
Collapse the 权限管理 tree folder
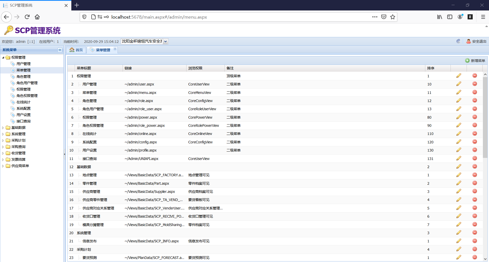pyautogui.click(x=3, y=57)
